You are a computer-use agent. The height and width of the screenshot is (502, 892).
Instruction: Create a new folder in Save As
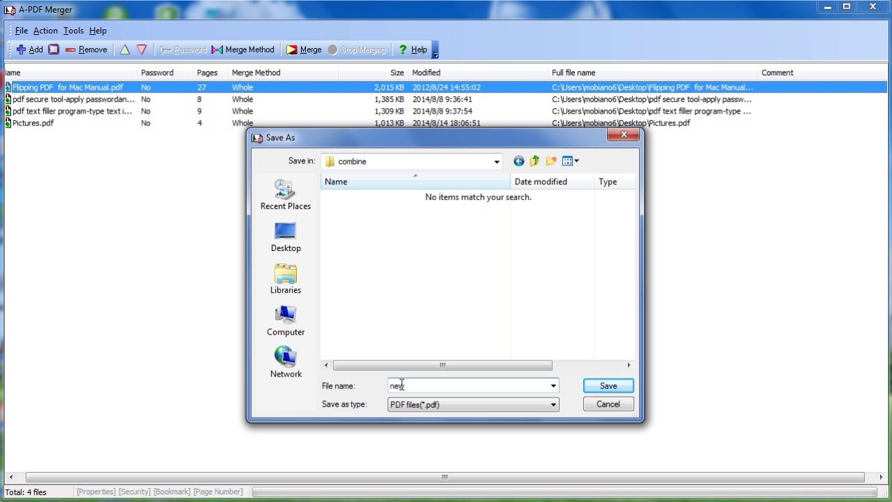(x=551, y=161)
